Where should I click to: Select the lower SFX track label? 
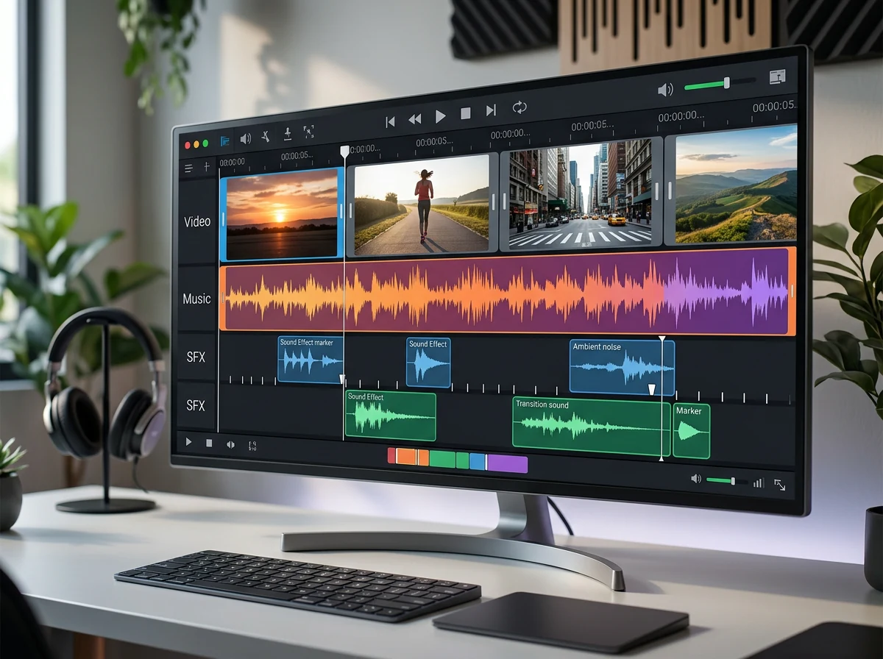pos(196,405)
